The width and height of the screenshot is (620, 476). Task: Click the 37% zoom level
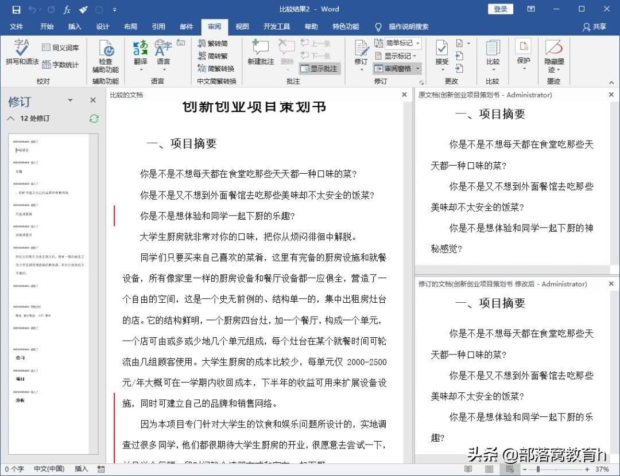[x=602, y=469]
